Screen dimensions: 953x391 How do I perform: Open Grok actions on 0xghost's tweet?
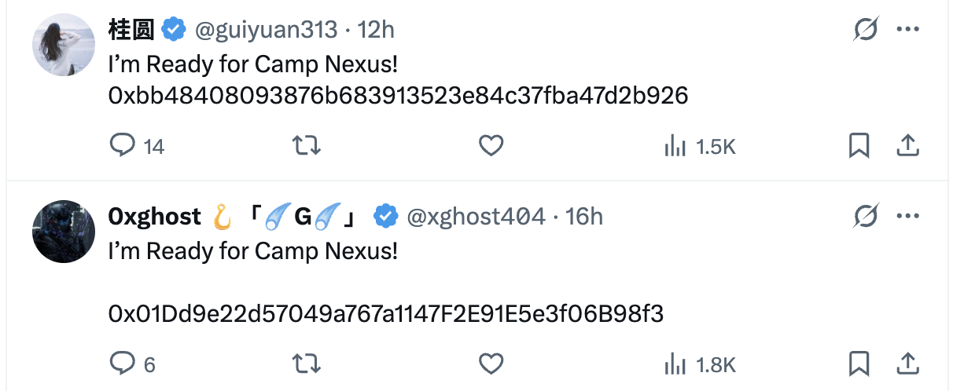pyautogui.click(x=866, y=216)
